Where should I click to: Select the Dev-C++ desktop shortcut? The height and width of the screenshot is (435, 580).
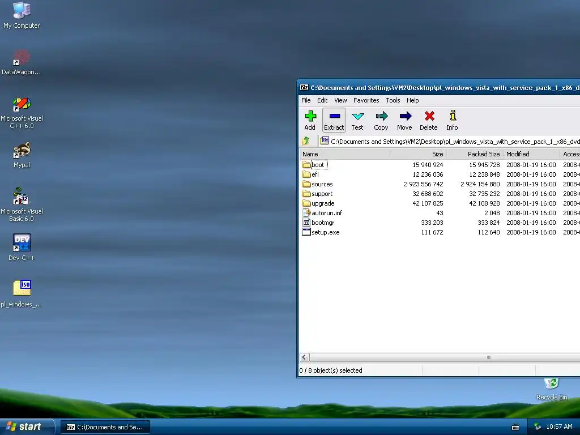coord(22,248)
